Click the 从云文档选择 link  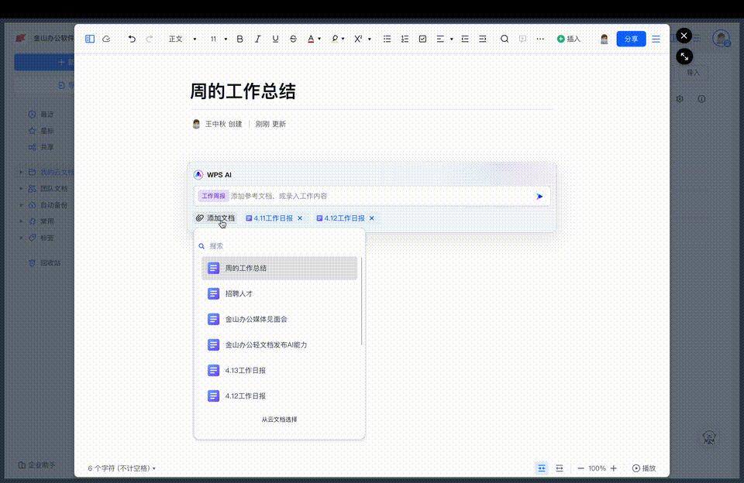tap(281, 419)
